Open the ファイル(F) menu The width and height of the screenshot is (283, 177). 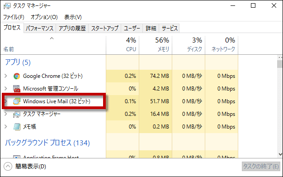pyautogui.click(x=14, y=17)
